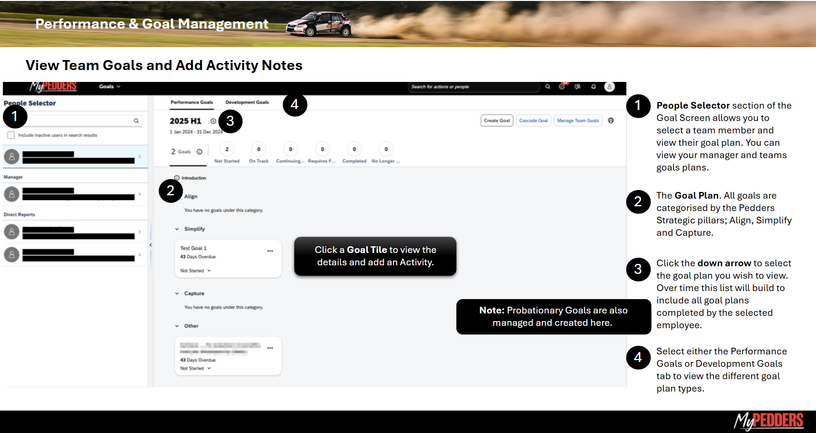
Task: Click the info icon beside 2 Goals
Action: [x=199, y=152]
